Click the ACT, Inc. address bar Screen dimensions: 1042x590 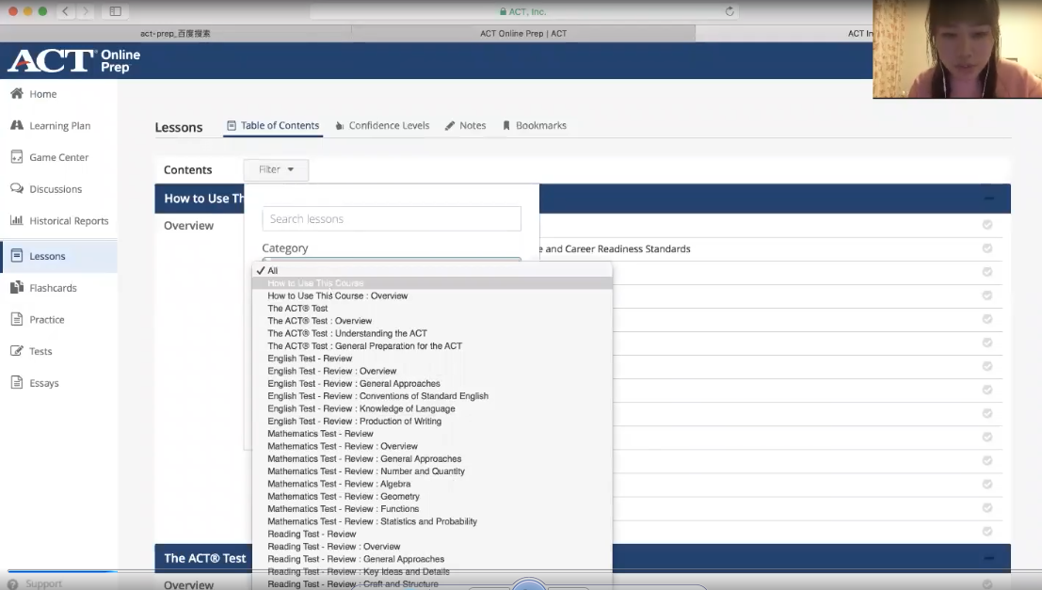coord(523,11)
